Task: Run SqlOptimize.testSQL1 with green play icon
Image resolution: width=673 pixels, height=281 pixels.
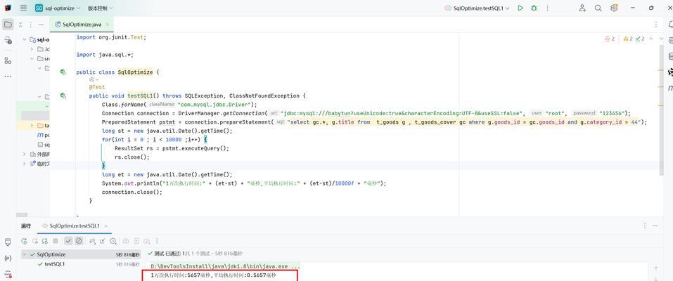Action: coord(520,8)
